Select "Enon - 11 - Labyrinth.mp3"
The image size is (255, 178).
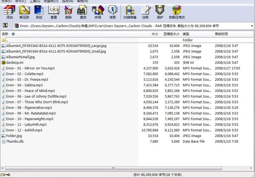click(x=26, y=124)
